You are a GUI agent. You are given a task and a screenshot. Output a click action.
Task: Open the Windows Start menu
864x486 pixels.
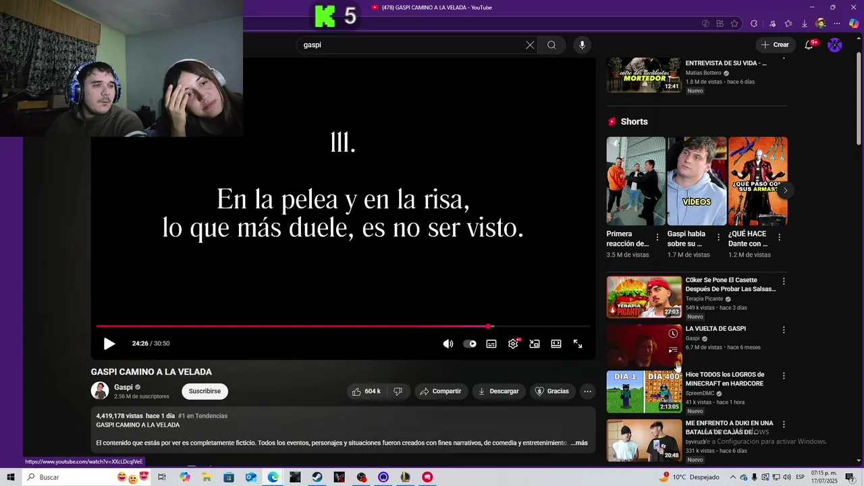(x=11, y=477)
